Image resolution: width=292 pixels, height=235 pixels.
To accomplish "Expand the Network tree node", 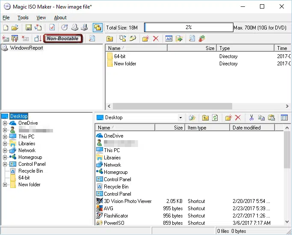I will click(5, 150).
